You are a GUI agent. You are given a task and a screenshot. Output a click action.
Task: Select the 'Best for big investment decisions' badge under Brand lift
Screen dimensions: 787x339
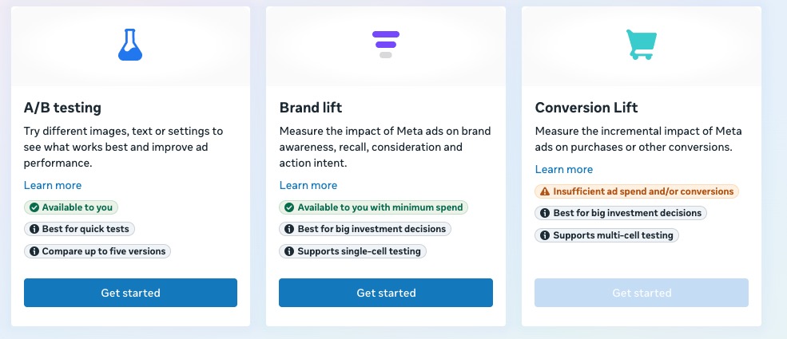(365, 229)
